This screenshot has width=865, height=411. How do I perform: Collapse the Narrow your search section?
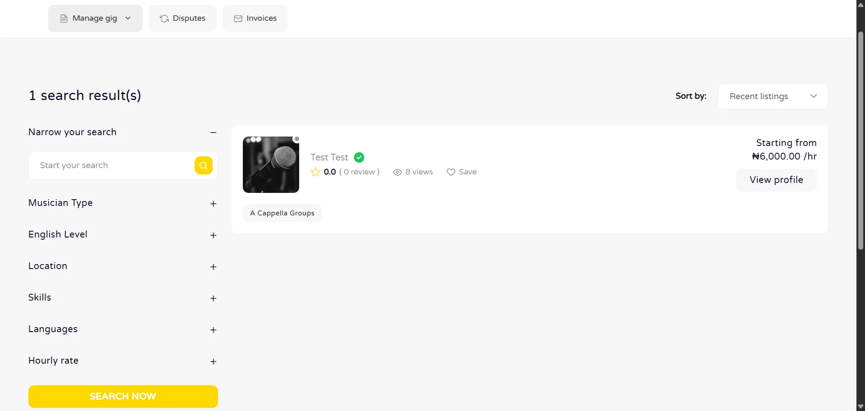pyautogui.click(x=214, y=132)
